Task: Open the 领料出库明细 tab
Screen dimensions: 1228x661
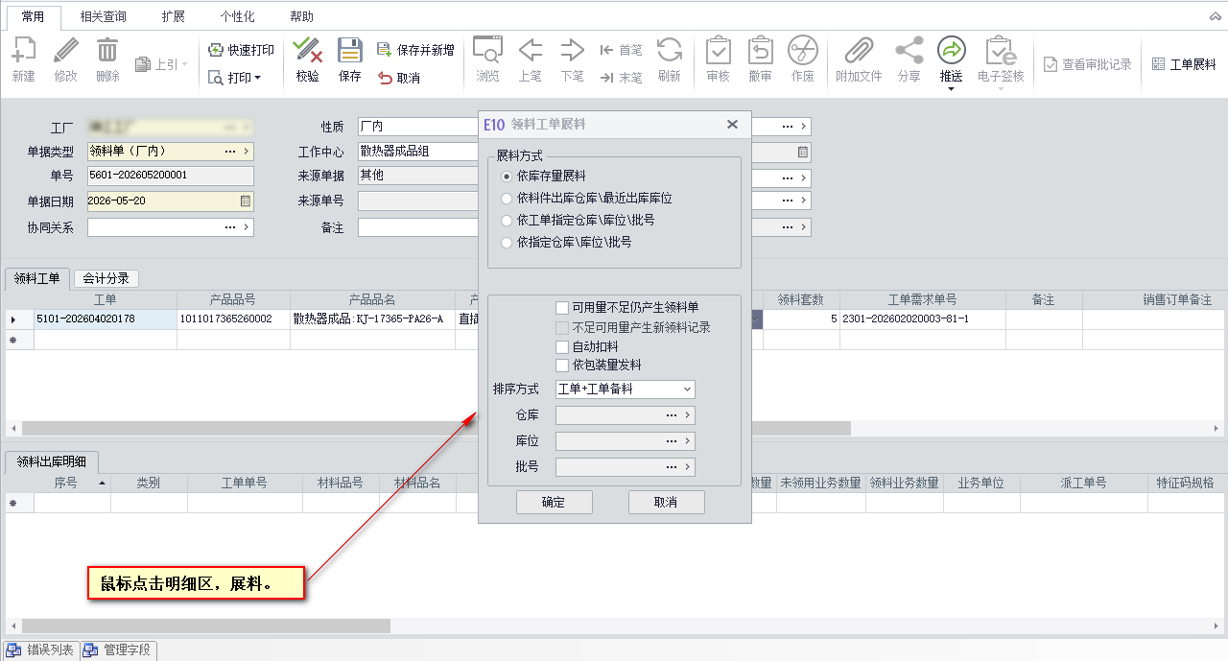Action: click(x=52, y=461)
